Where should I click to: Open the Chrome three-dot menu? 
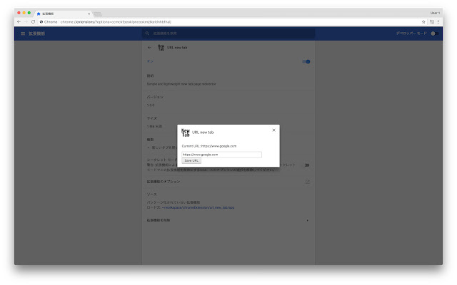point(438,22)
